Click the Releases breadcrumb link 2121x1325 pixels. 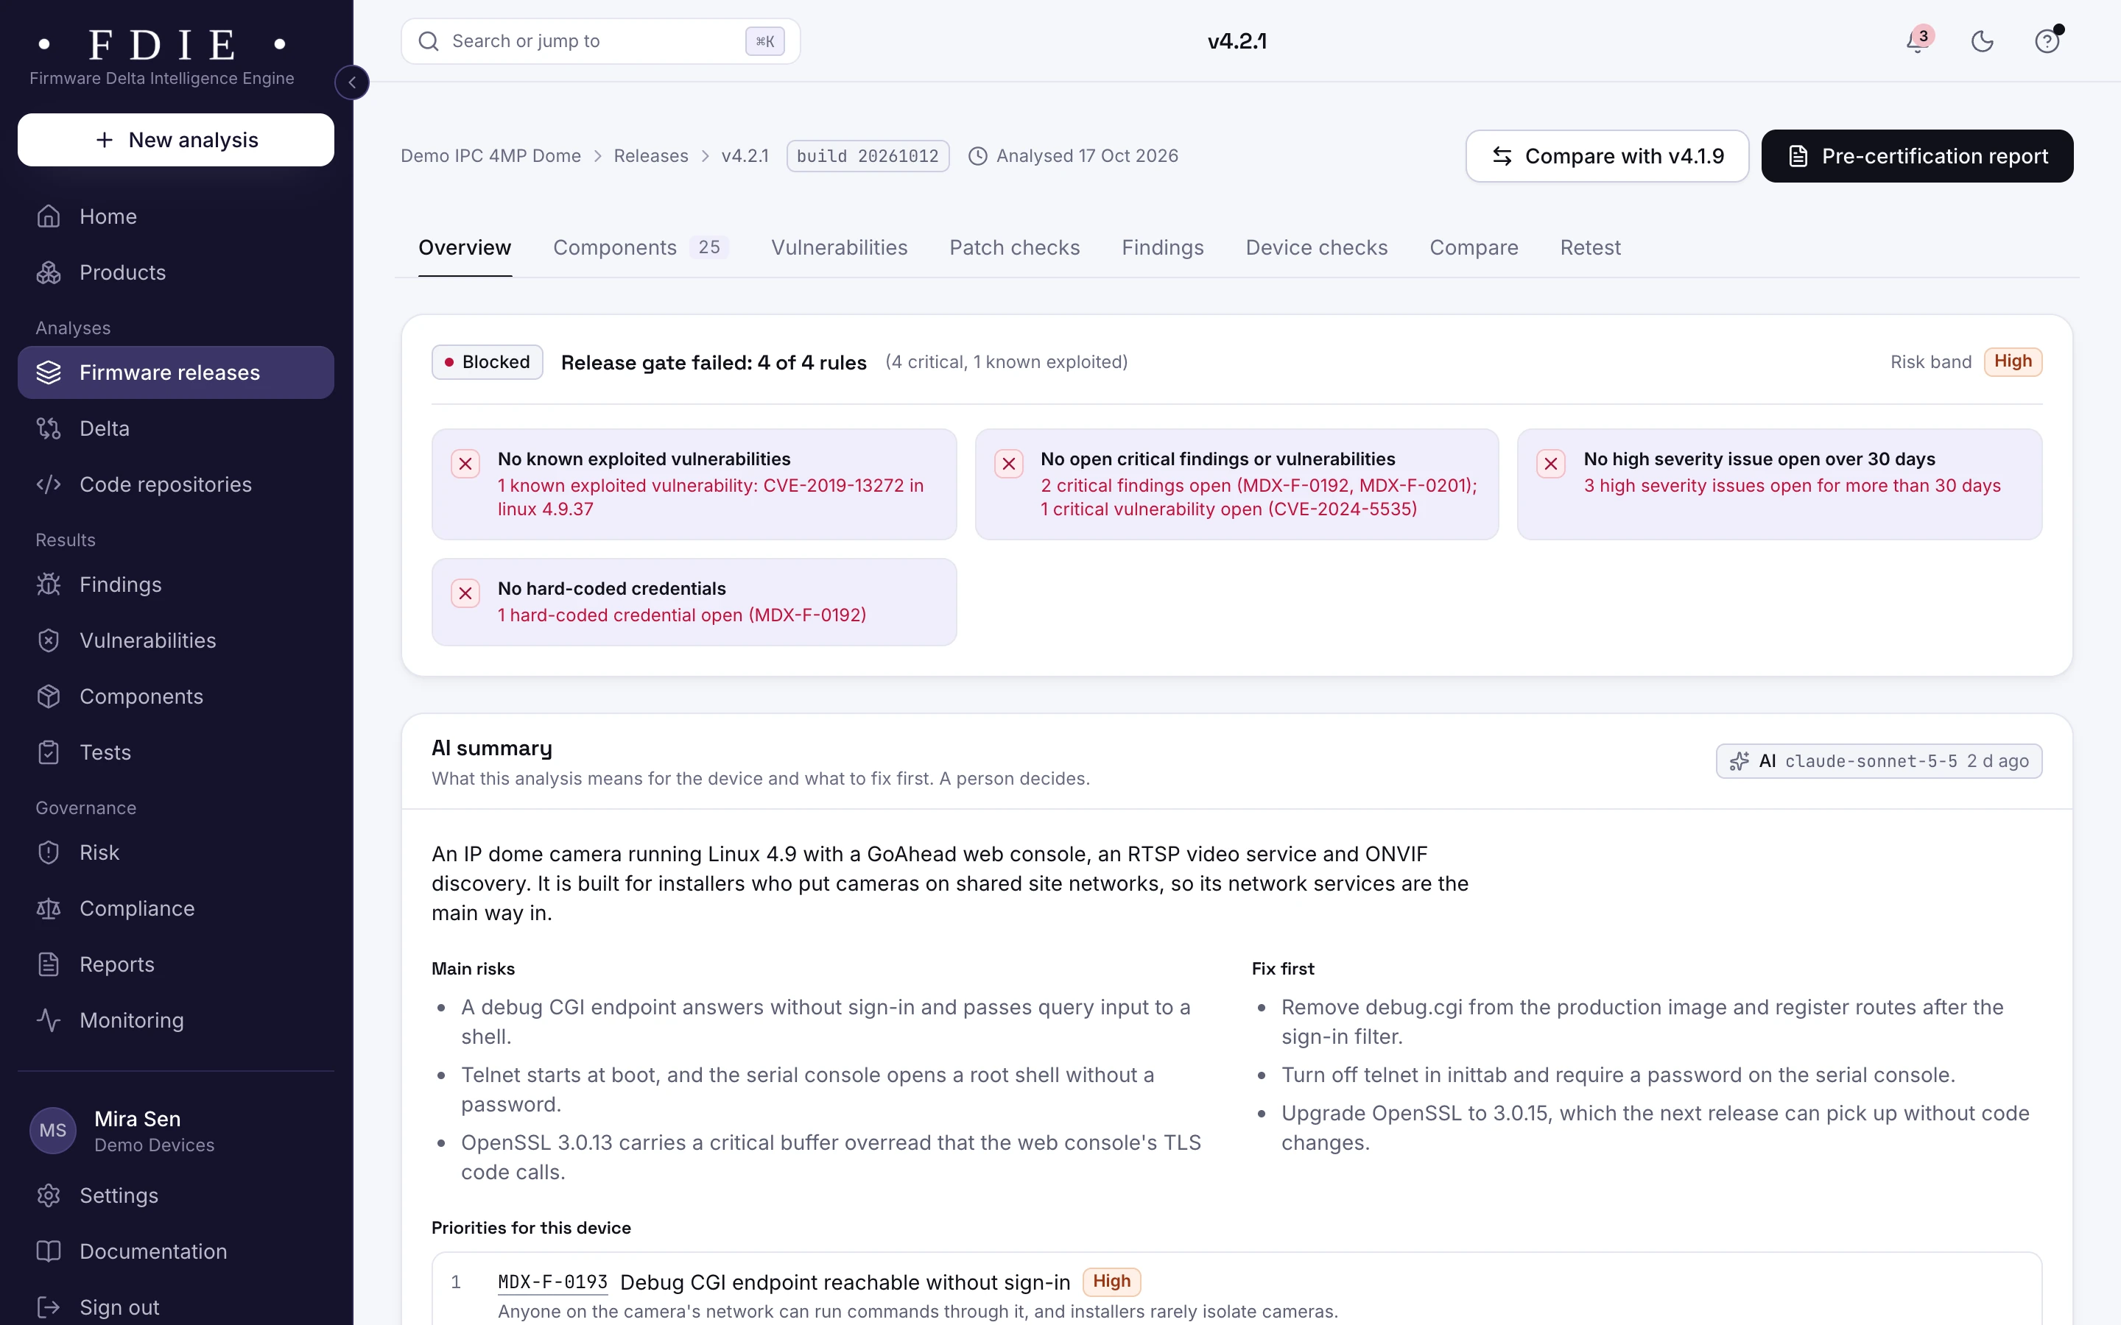[650, 156]
